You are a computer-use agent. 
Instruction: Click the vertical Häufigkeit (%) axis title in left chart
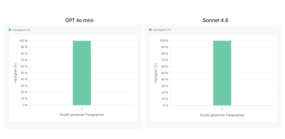click(x=16, y=73)
